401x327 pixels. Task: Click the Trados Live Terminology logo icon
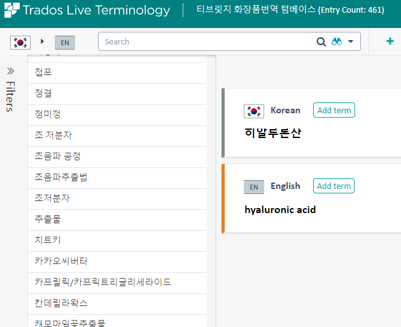[11, 10]
